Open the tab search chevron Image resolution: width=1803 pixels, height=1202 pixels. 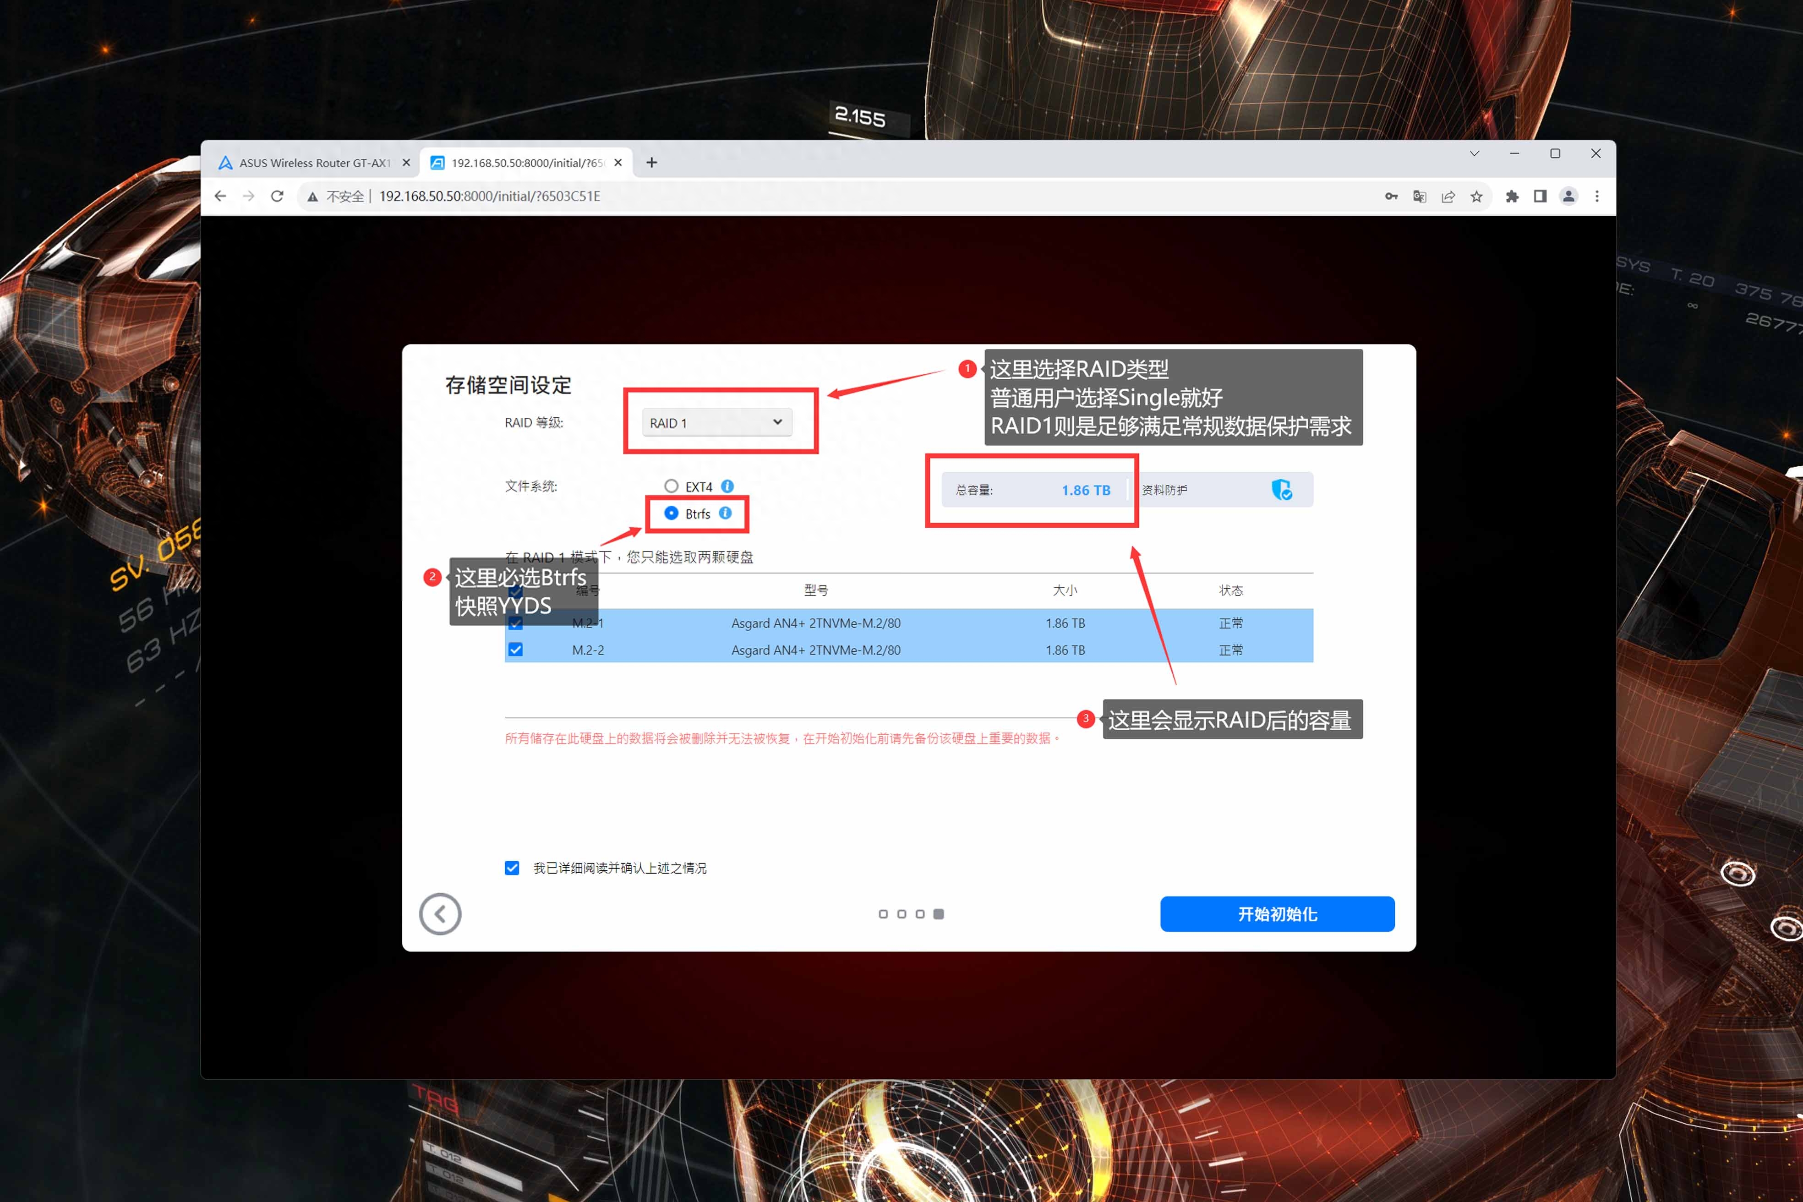1474,153
